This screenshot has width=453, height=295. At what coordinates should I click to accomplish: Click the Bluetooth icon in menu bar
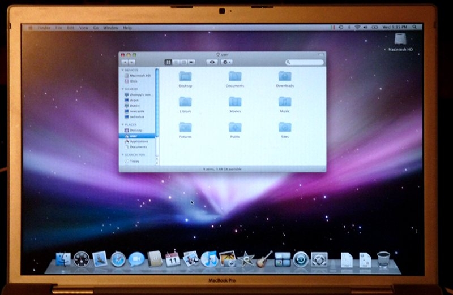(349, 27)
